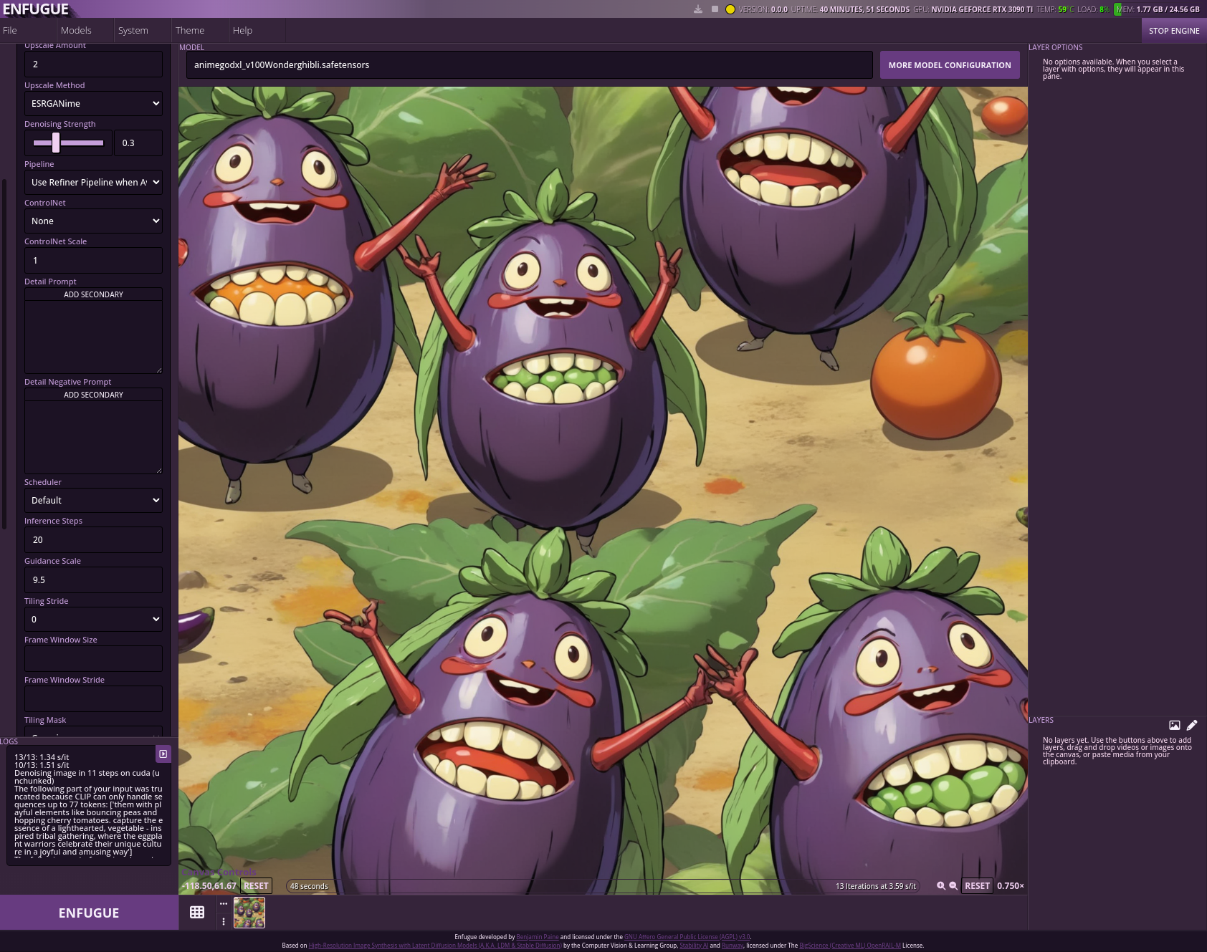Add a secondary Detail Negative Prompt
The image size is (1207, 952).
pos(93,395)
